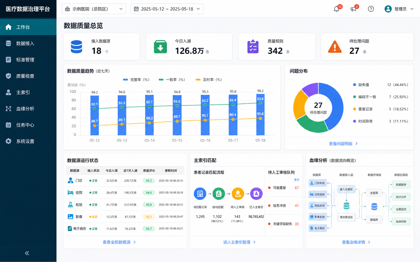Image resolution: width=420 pixels, height=262 pixels.
Task: Open 质量核查 in the sidebar
Action: pyautogui.click(x=28, y=76)
